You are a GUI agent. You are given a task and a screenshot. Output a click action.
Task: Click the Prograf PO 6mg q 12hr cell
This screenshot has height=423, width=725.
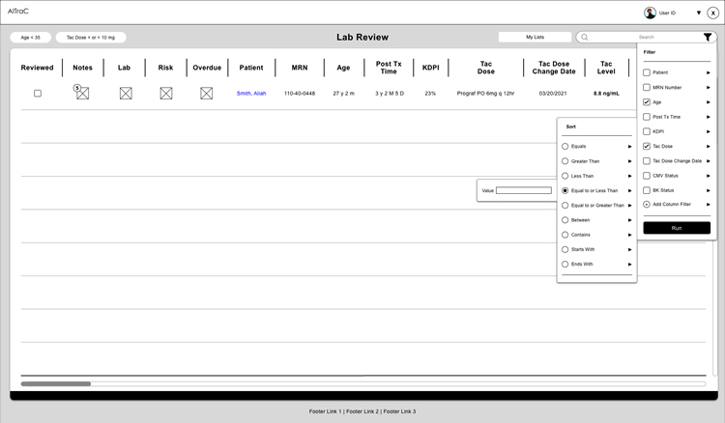[485, 94]
